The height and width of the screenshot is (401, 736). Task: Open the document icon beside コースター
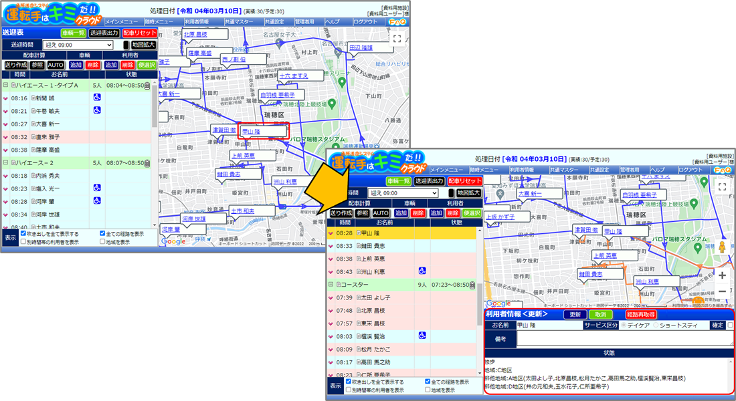(x=338, y=285)
